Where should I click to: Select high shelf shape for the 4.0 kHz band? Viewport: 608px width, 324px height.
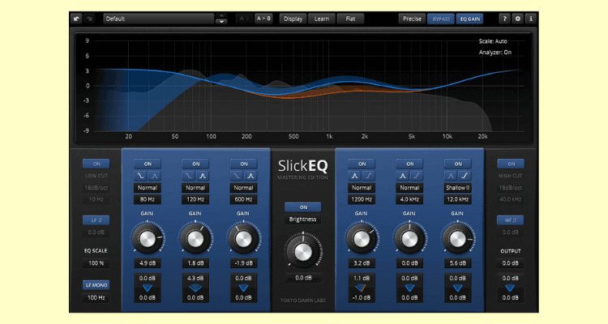(417, 176)
